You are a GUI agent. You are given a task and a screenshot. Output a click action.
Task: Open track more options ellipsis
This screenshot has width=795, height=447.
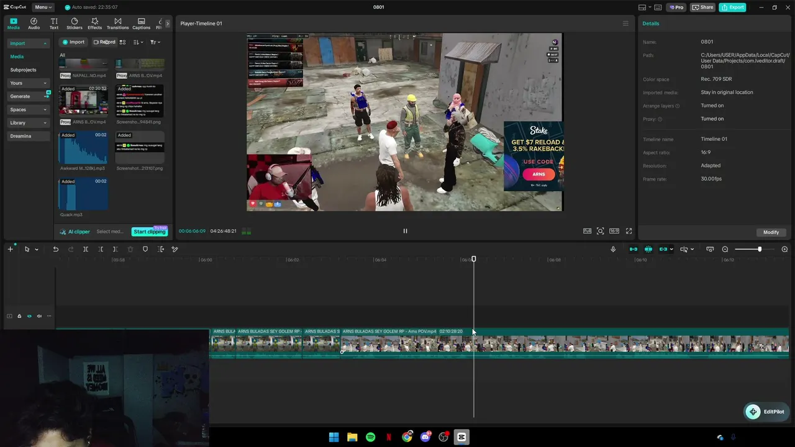point(49,316)
